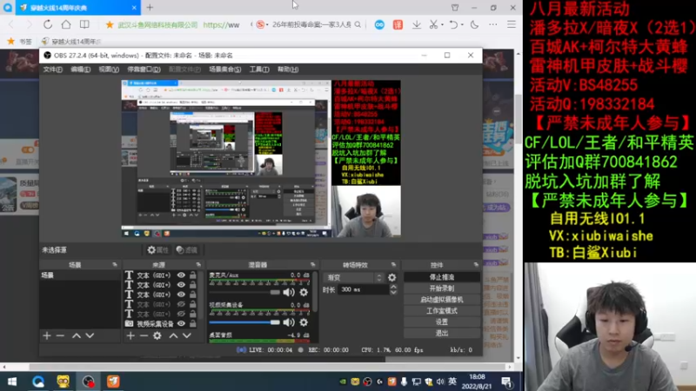Expand the scissors screenshot options arrow

pyautogui.click(x=442, y=25)
